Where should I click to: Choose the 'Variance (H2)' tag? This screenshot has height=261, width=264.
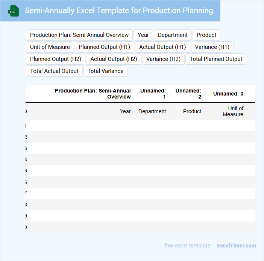(163, 59)
